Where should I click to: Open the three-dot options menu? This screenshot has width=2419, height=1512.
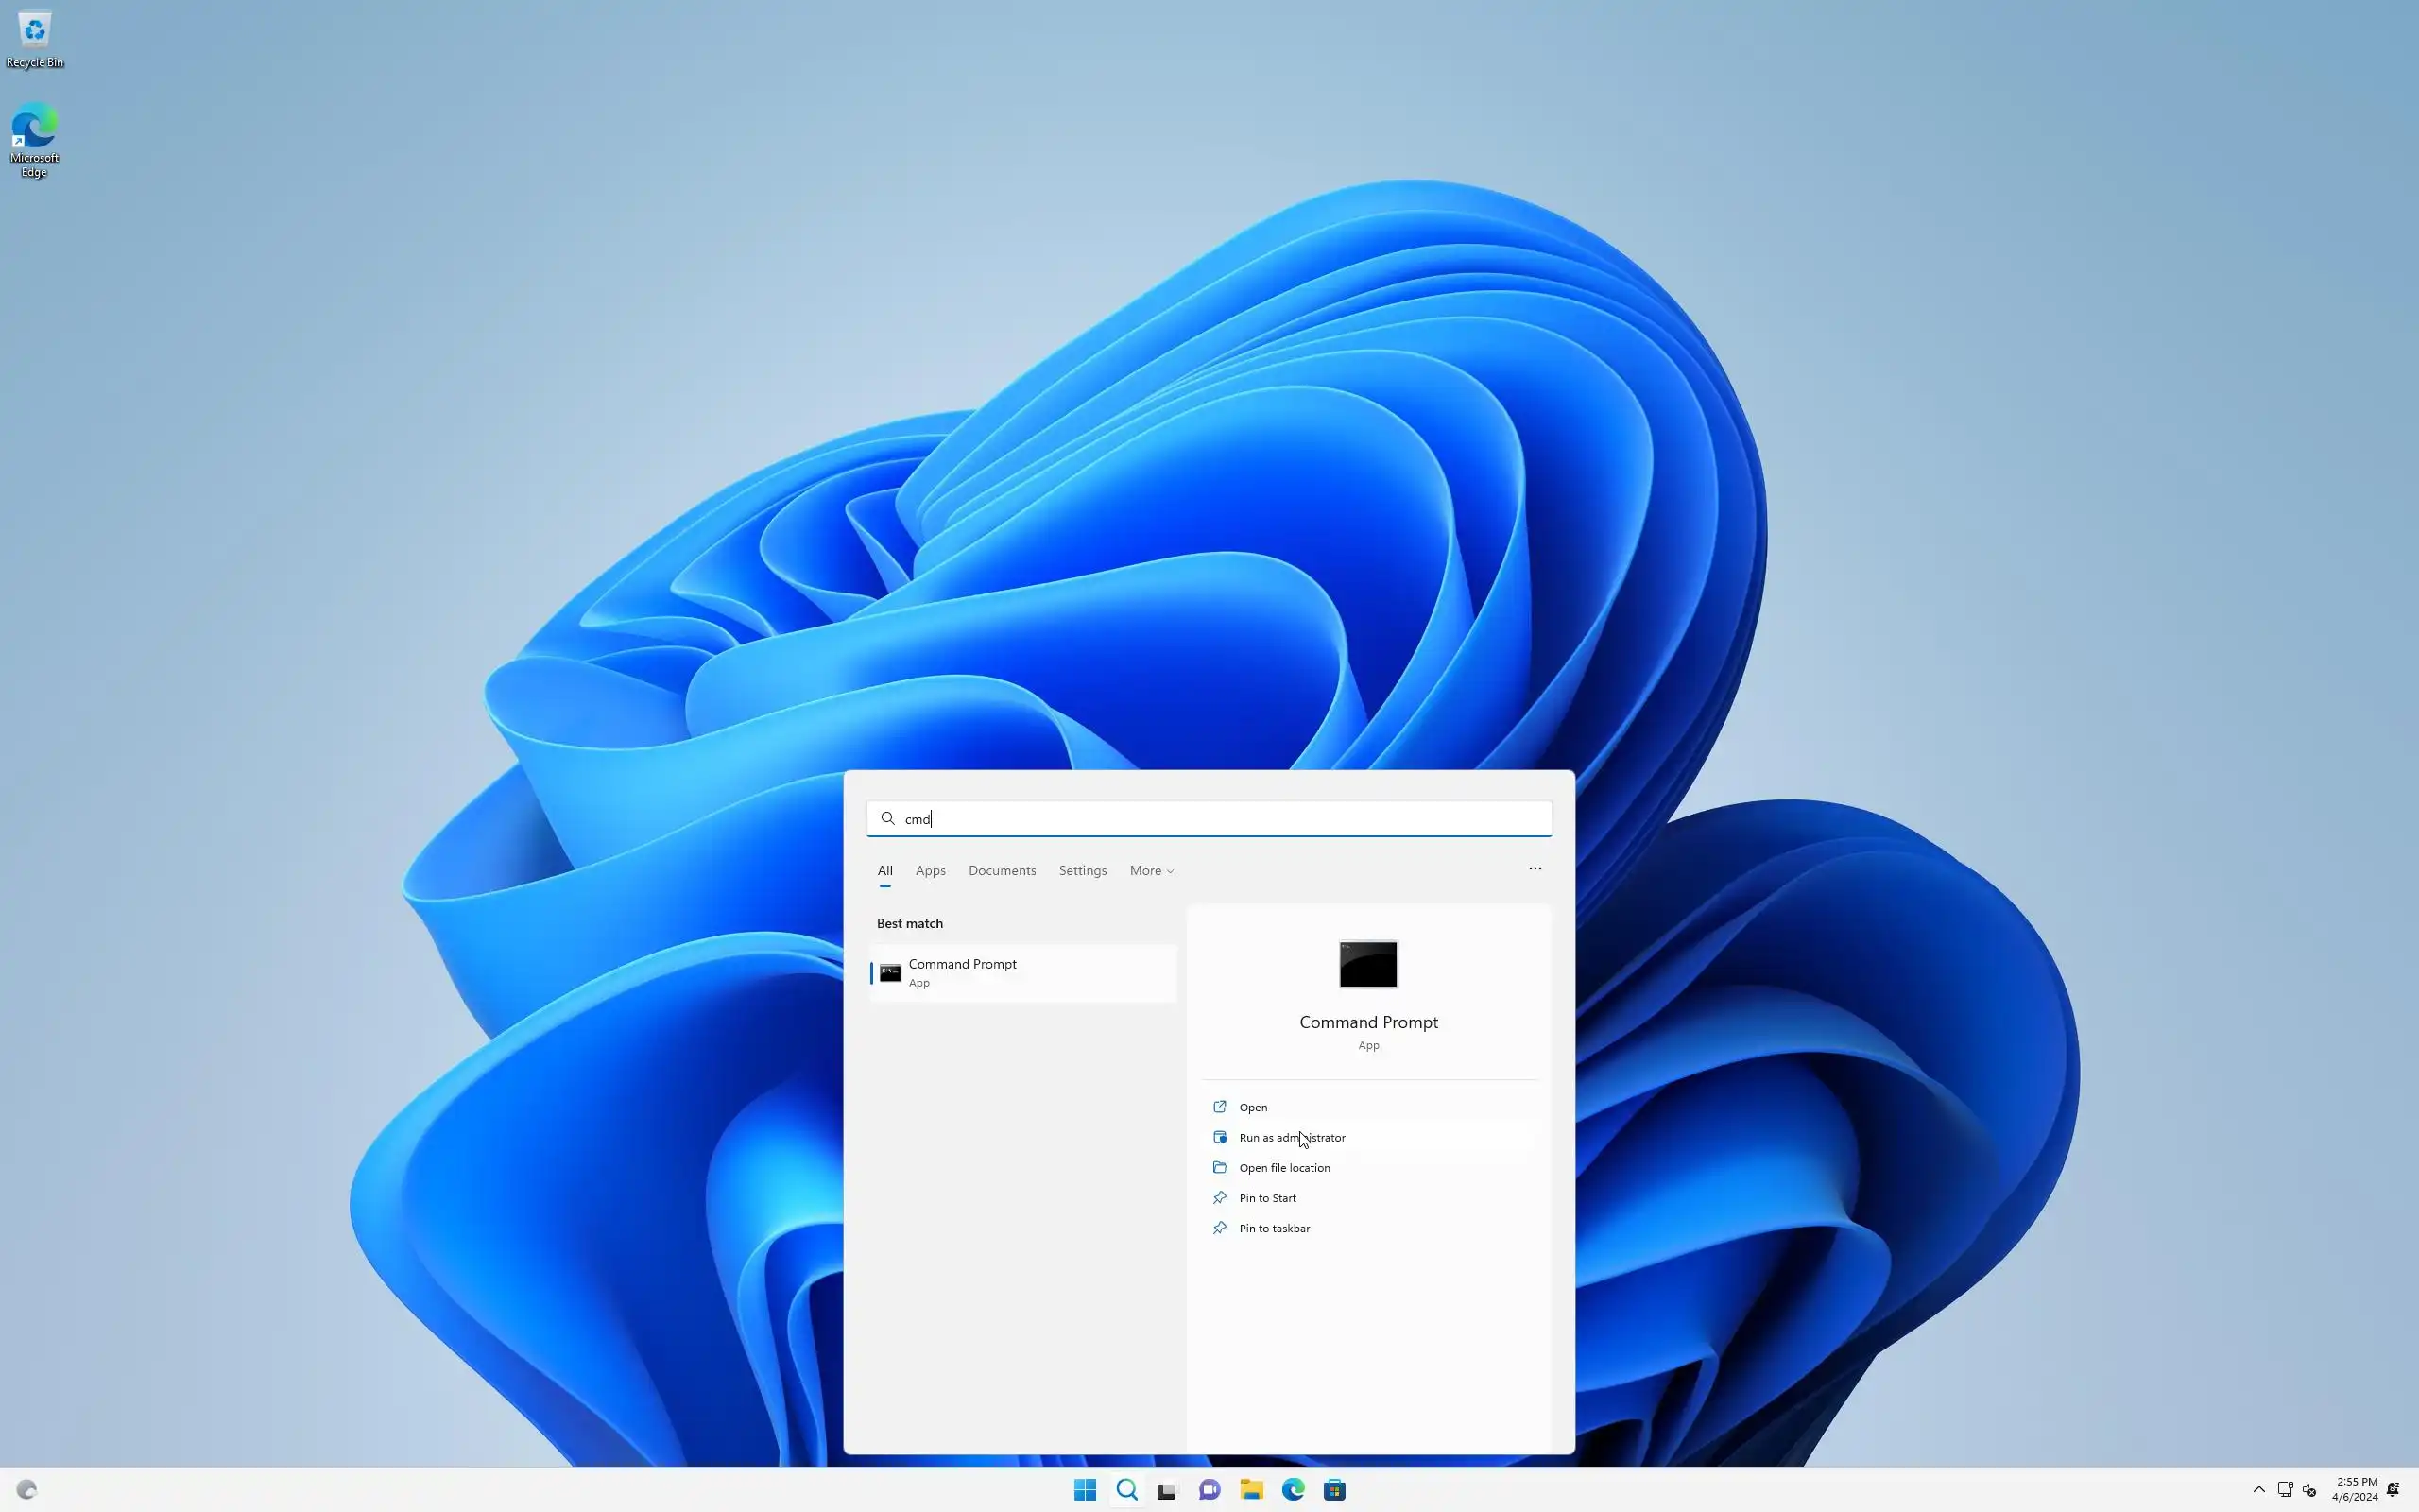click(1535, 869)
